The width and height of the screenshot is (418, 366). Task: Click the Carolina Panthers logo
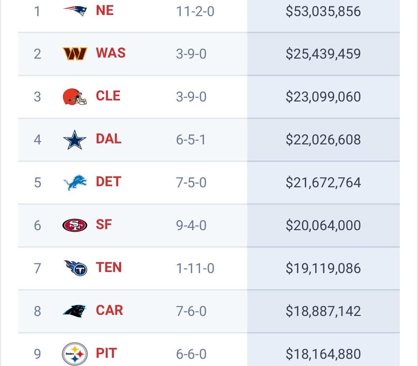[x=75, y=311]
